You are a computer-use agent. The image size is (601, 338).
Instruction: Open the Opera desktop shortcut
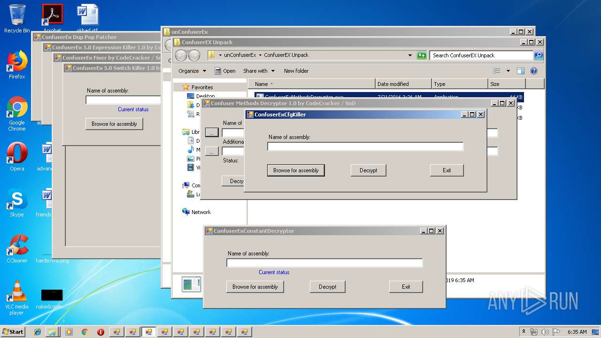click(17, 157)
